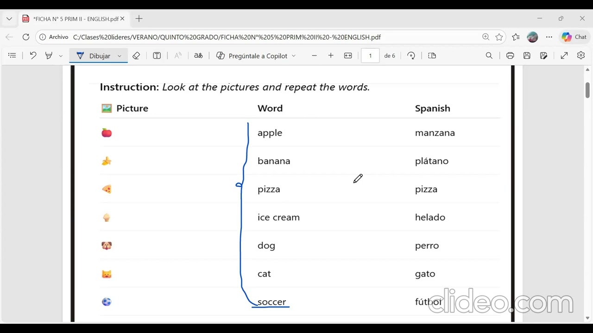Image resolution: width=593 pixels, height=333 pixels.
Task: Go back to the previous page
Action: pos(9,37)
